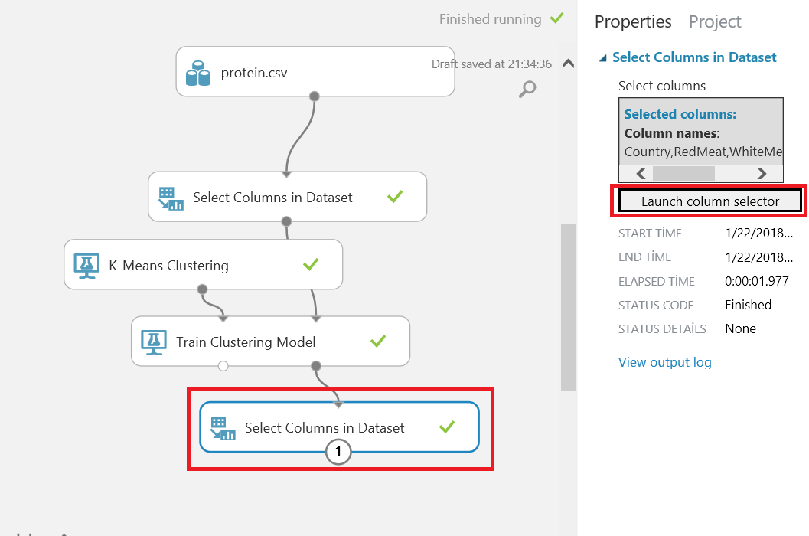
Task: Click the canvas vertical scrollbar
Action: tap(568, 306)
